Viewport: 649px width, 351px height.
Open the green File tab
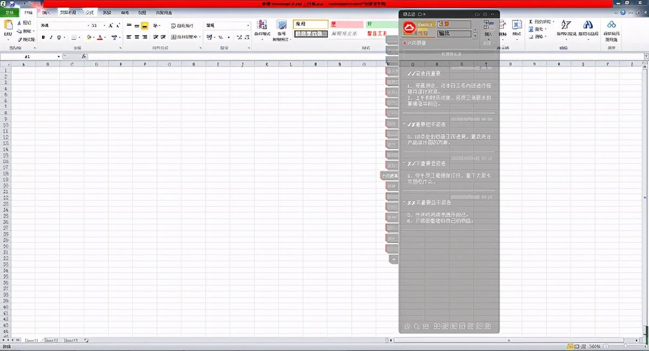pos(9,12)
